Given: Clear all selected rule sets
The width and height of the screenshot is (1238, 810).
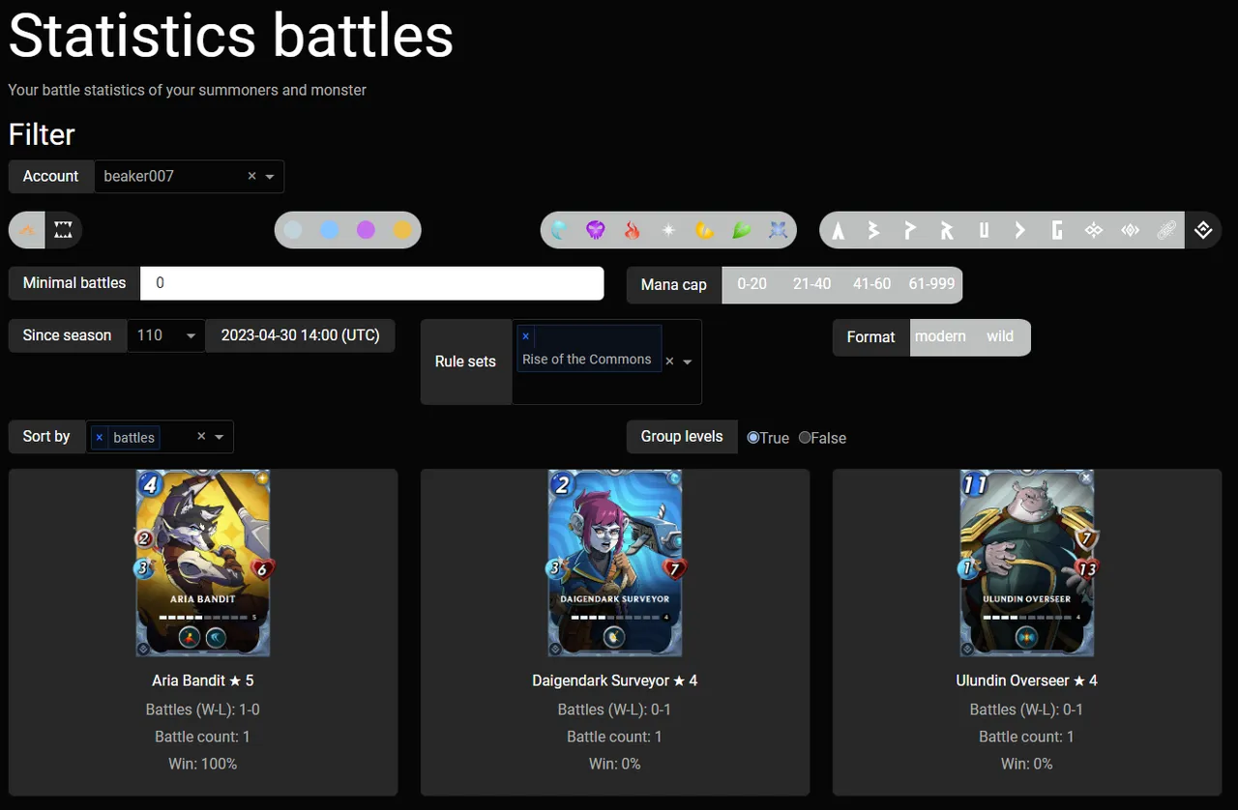Looking at the screenshot, I should 669,362.
